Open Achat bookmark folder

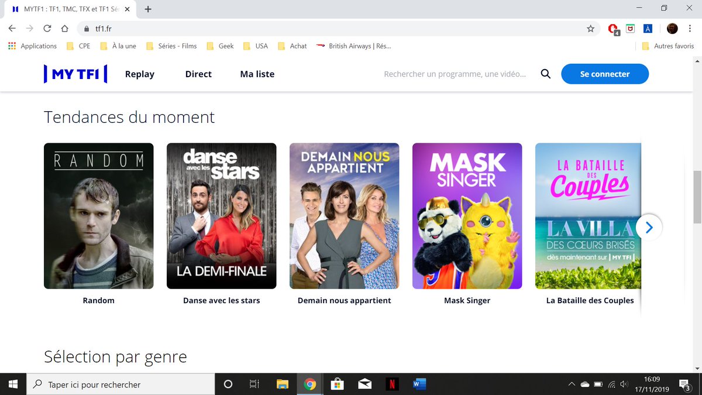tap(292, 46)
